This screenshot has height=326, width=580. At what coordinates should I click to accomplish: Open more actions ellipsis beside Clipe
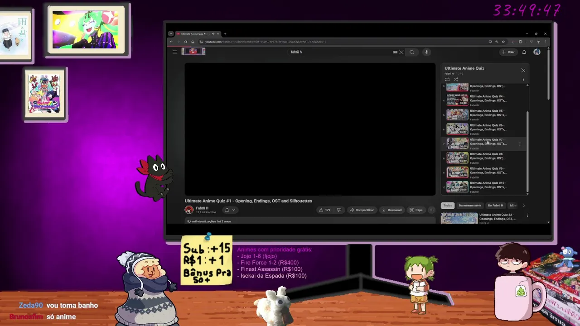coord(431,210)
